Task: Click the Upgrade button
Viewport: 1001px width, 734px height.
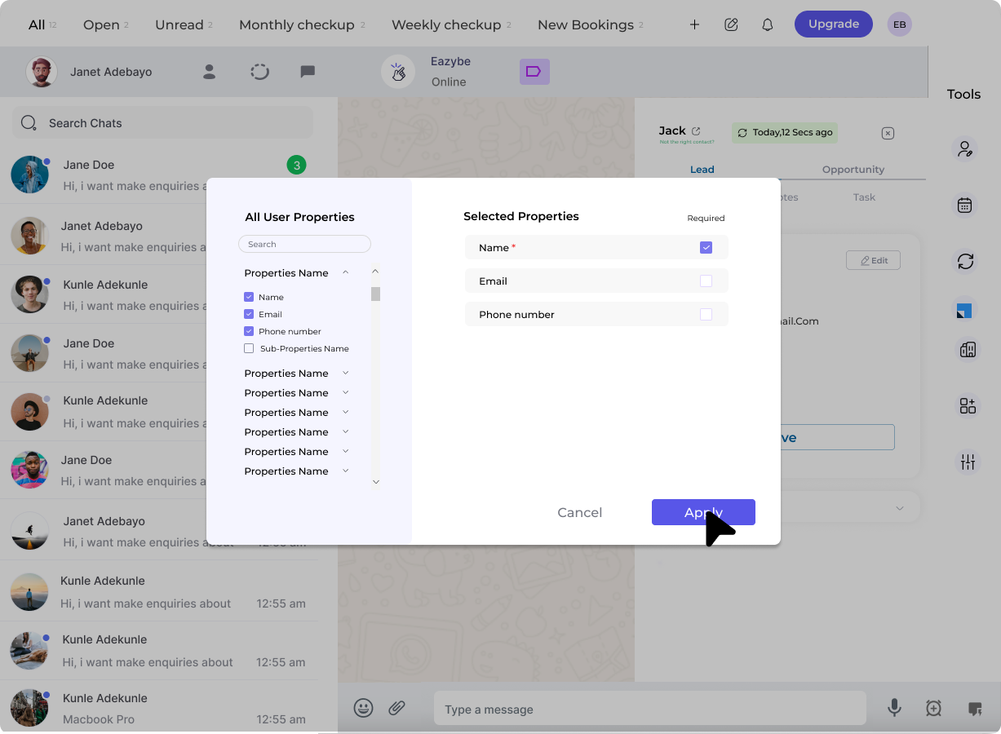Action: point(833,24)
